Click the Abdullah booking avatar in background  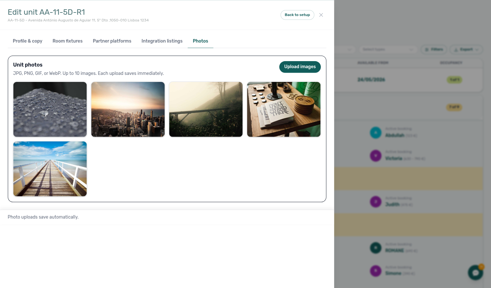pos(376,132)
